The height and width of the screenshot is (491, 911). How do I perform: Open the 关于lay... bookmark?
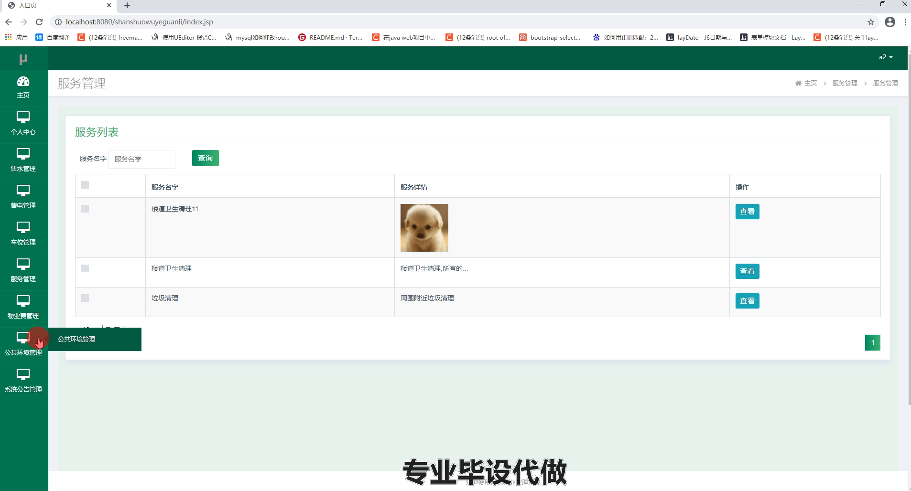[x=846, y=37]
